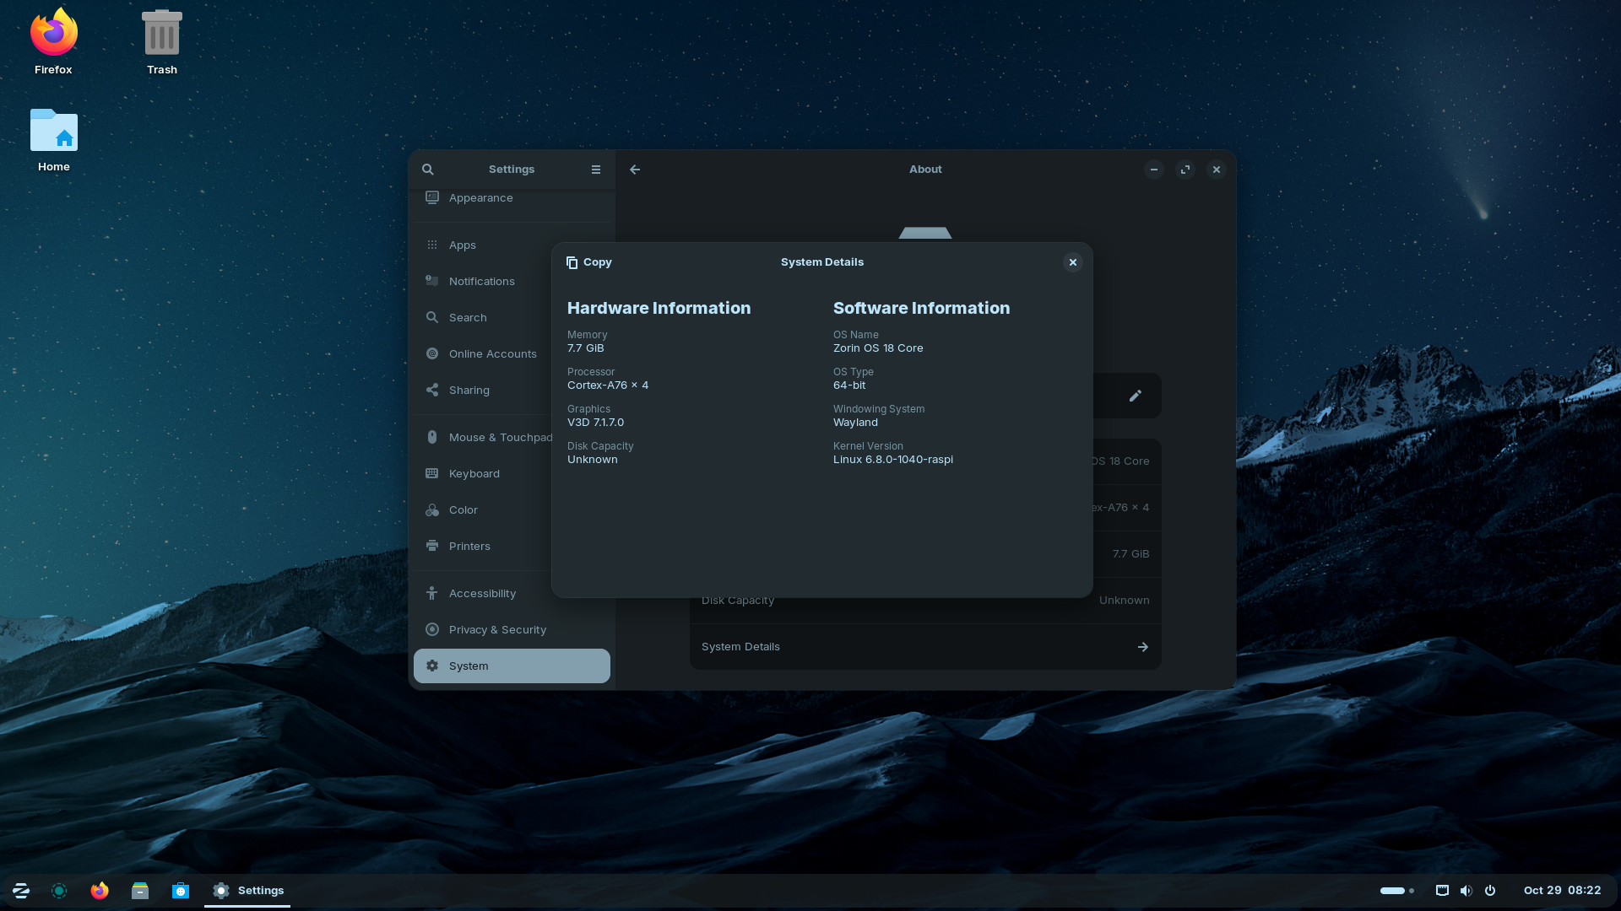
Task: Go back using the arrow in About header
Action: (635, 170)
